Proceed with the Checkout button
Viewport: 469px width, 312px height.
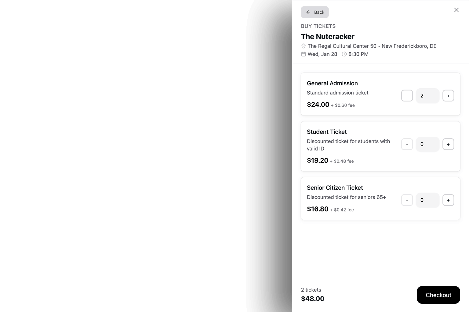(438, 295)
